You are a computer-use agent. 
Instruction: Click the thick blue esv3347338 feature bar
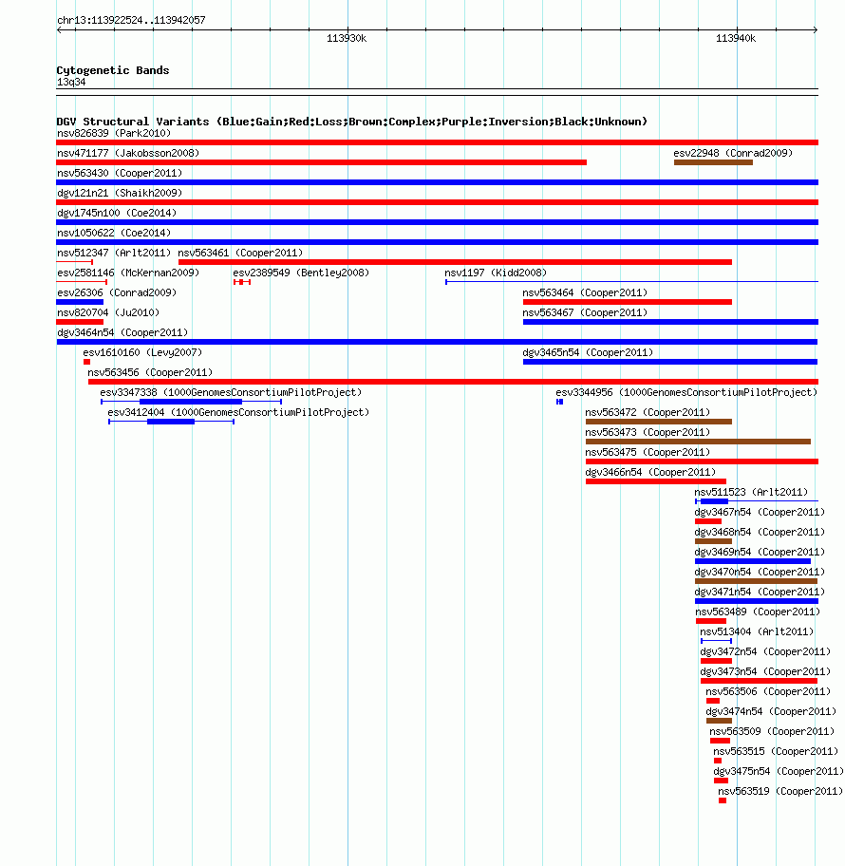pos(191,402)
